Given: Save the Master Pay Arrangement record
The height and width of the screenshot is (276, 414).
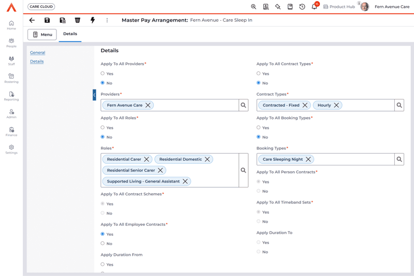Looking at the screenshot, I should pos(47,20).
